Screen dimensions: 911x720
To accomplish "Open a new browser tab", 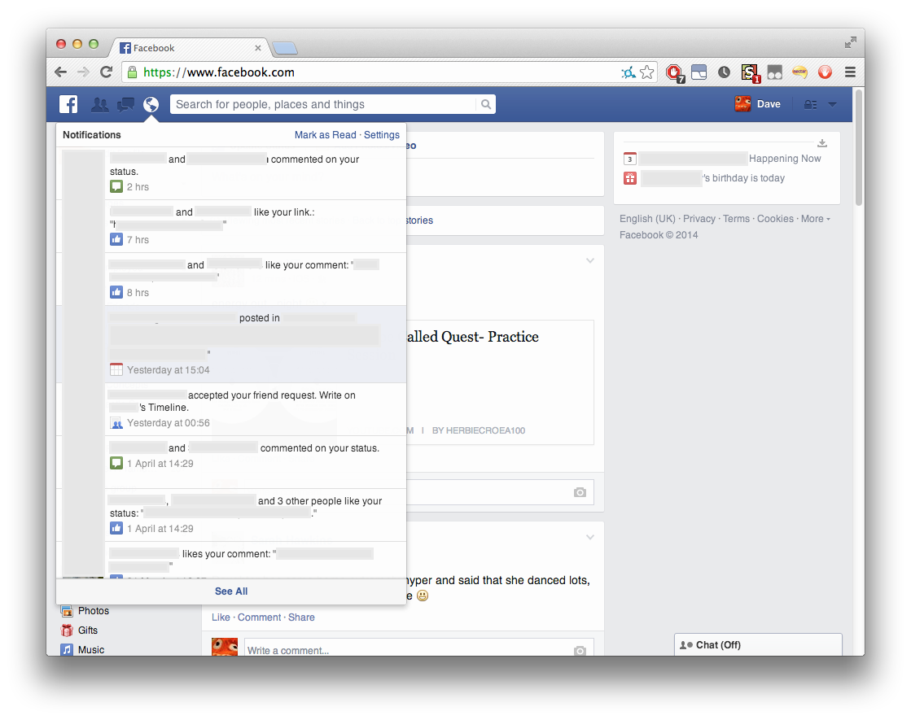I will click(285, 48).
